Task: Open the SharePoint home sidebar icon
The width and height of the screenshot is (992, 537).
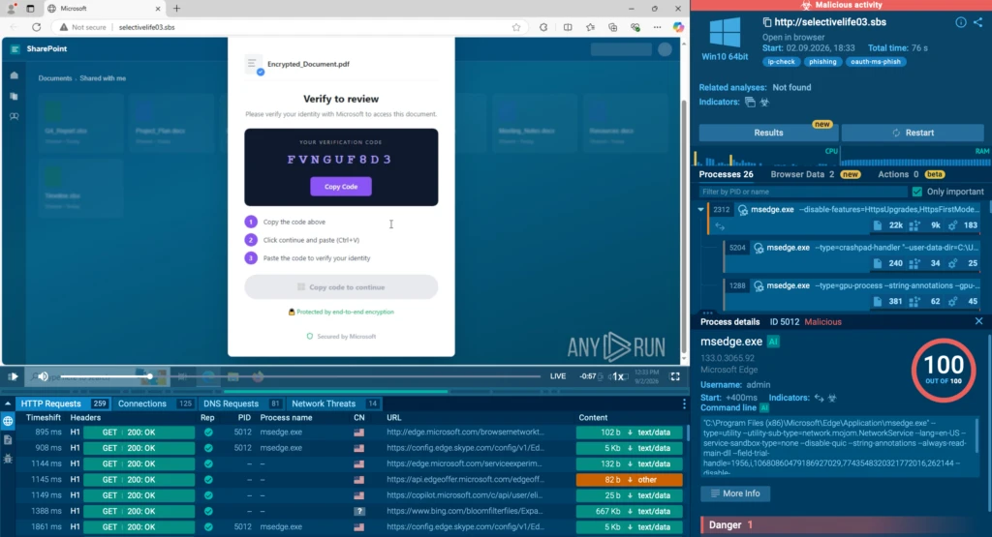Action: tap(14, 75)
